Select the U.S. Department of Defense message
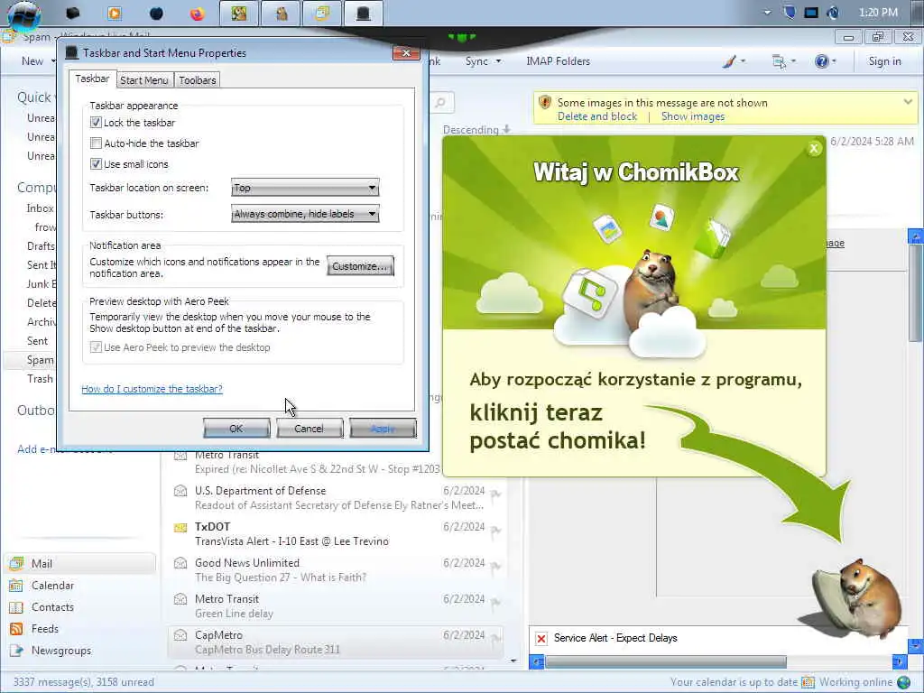 click(336, 498)
